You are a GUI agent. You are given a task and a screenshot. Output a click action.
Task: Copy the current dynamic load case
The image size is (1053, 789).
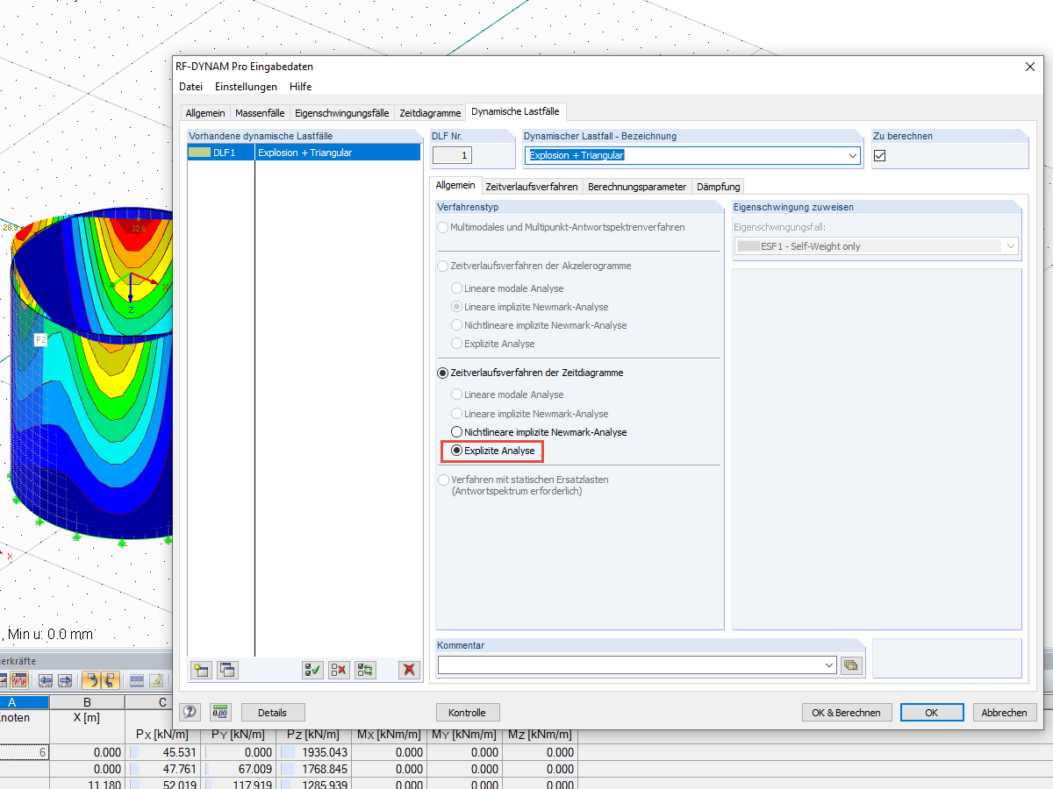click(x=226, y=670)
